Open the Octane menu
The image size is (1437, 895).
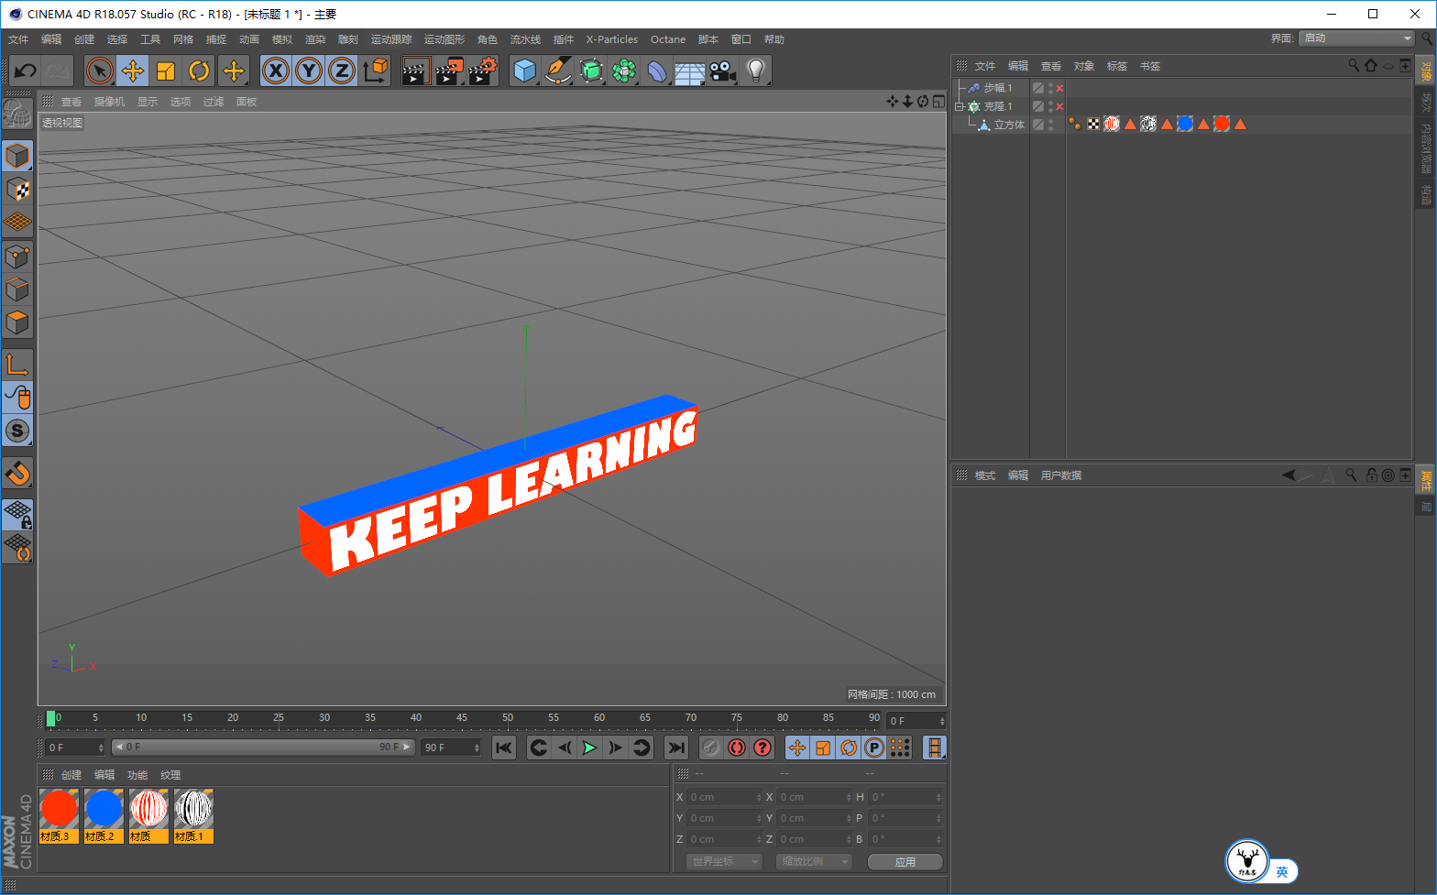point(668,39)
